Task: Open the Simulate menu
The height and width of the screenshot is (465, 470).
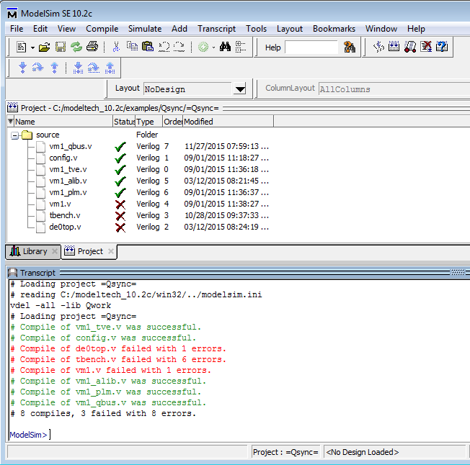Action: click(145, 29)
